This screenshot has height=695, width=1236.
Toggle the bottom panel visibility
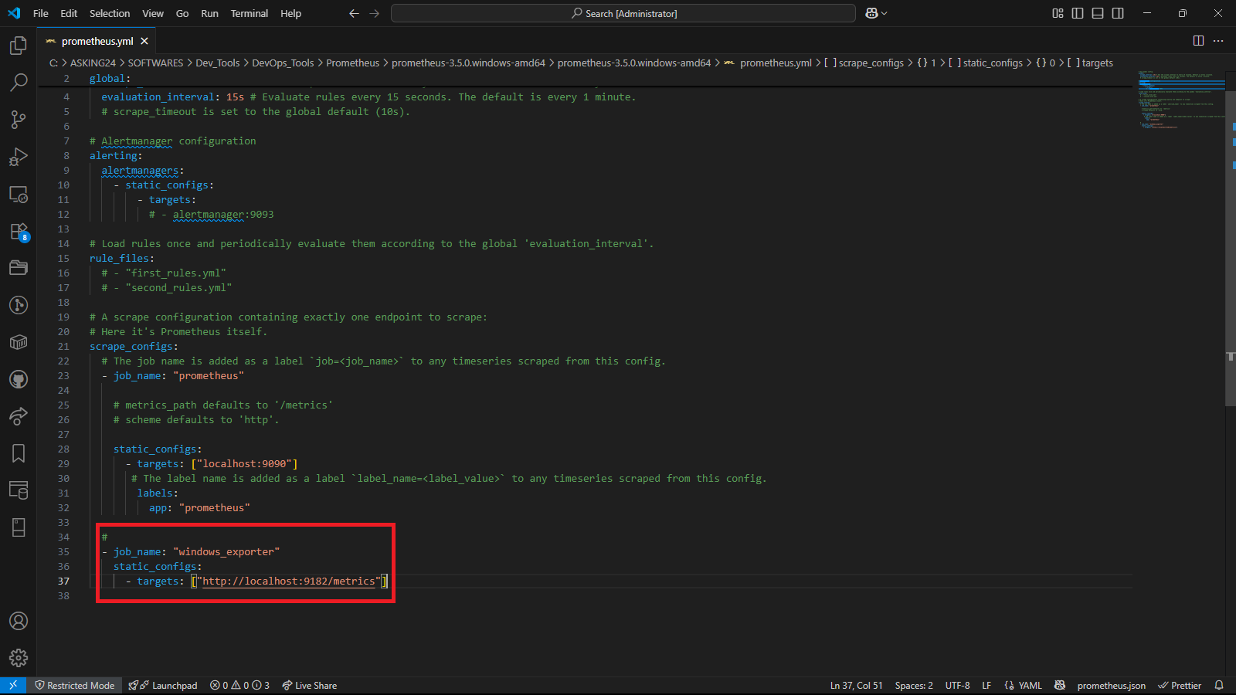(x=1098, y=13)
